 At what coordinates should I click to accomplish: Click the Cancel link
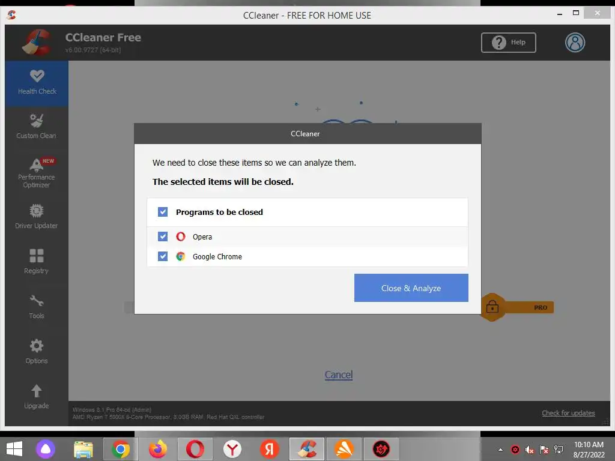[339, 375]
